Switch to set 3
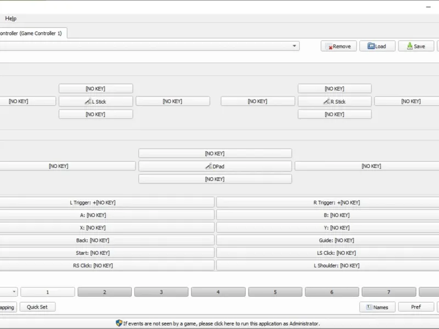This screenshot has width=439, height=329. click(161, 292)
